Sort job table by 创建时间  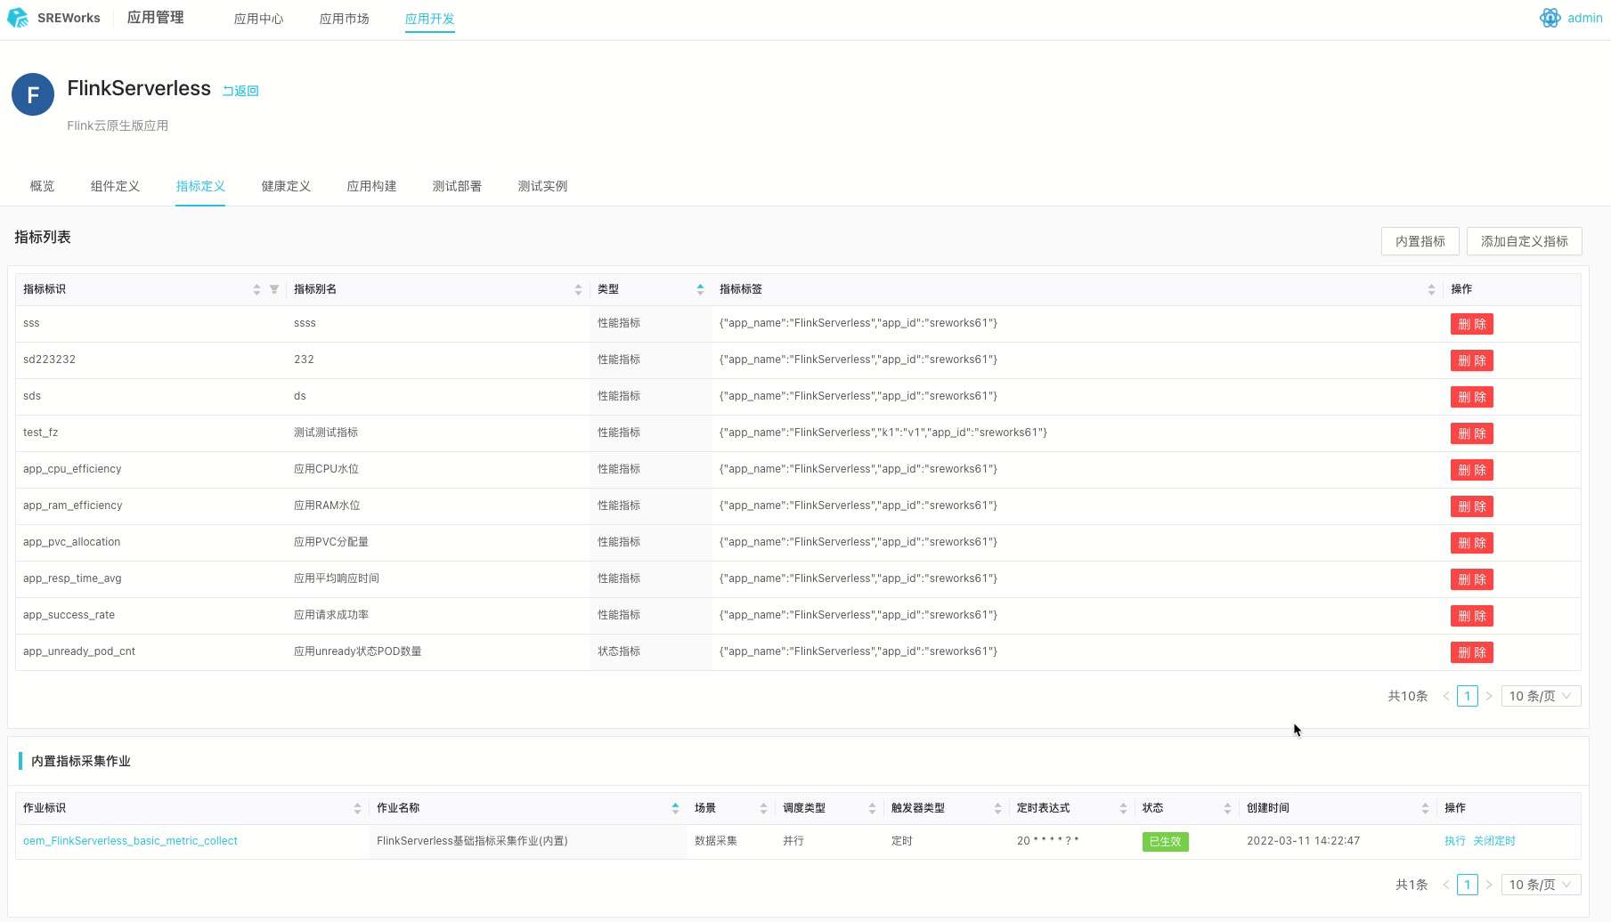(1425, 808)
